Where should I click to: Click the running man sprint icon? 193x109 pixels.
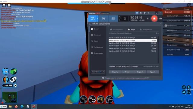(x=188, y=87)
